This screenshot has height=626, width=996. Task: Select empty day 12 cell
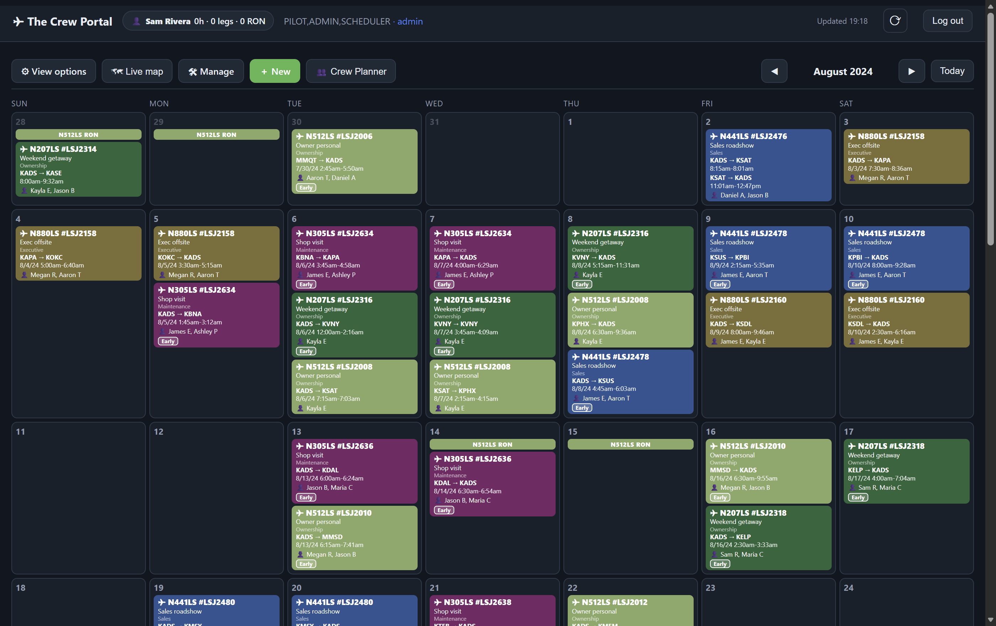216,498
